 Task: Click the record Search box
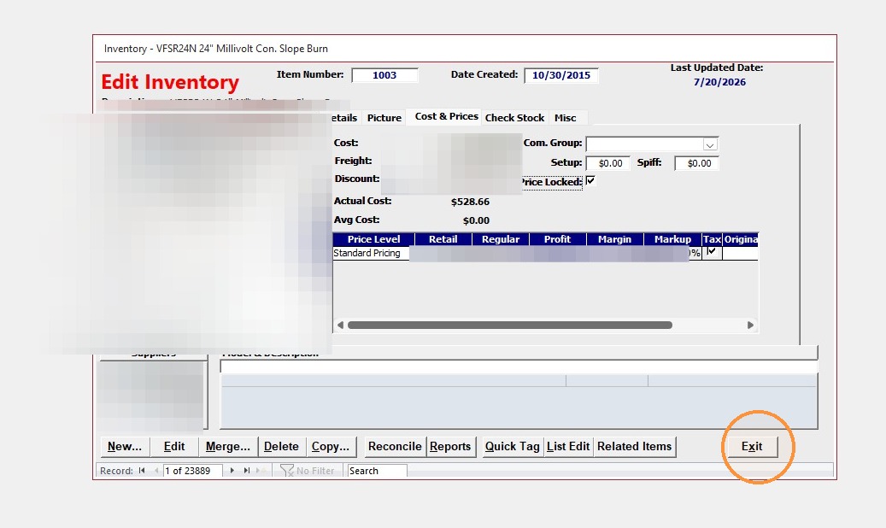(x=378, y=471)
